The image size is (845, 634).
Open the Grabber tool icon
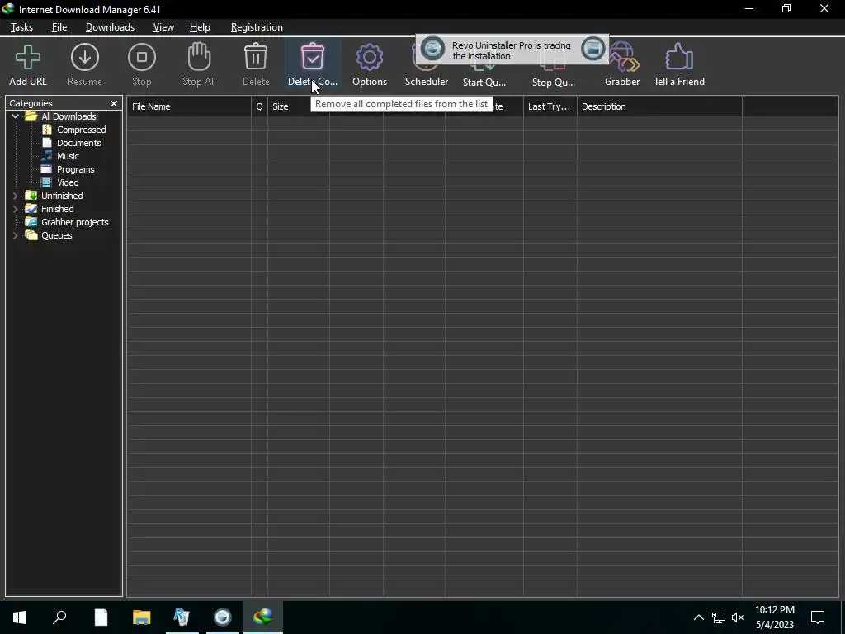pyautogui.click(x=625, y=59)
